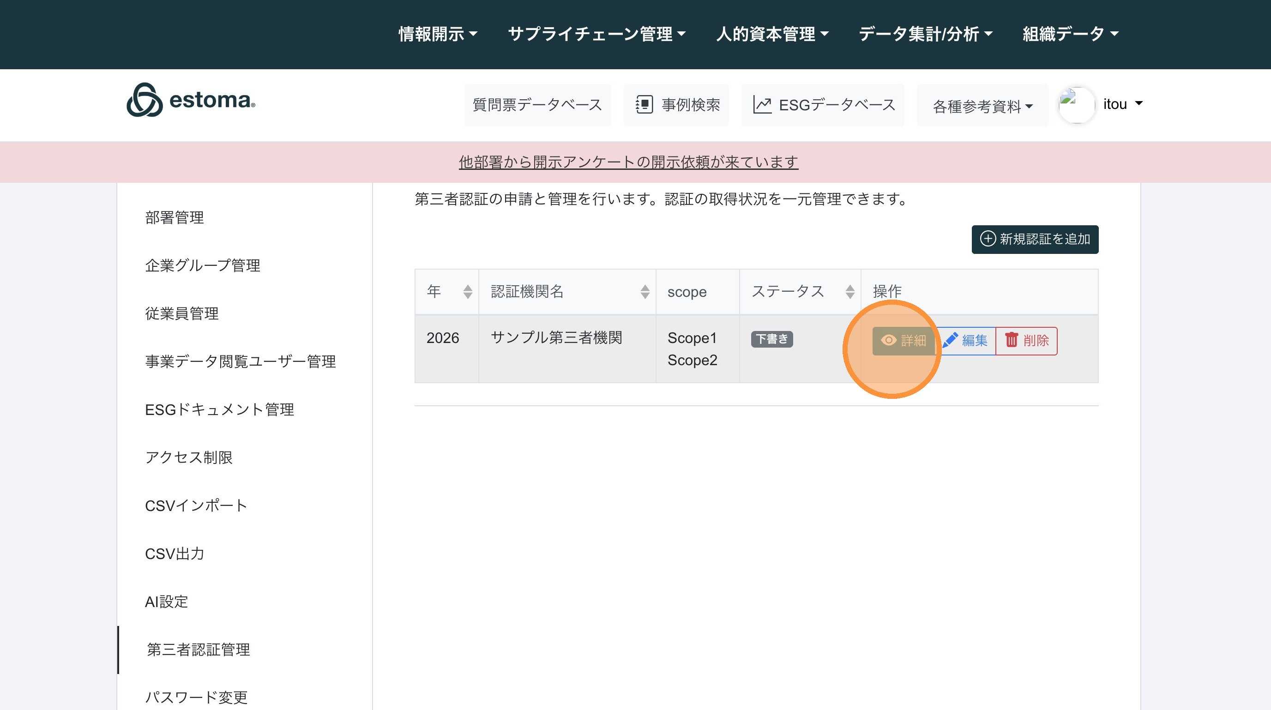Open the 人的資本管理 dropdown

[x=772, y=34]
